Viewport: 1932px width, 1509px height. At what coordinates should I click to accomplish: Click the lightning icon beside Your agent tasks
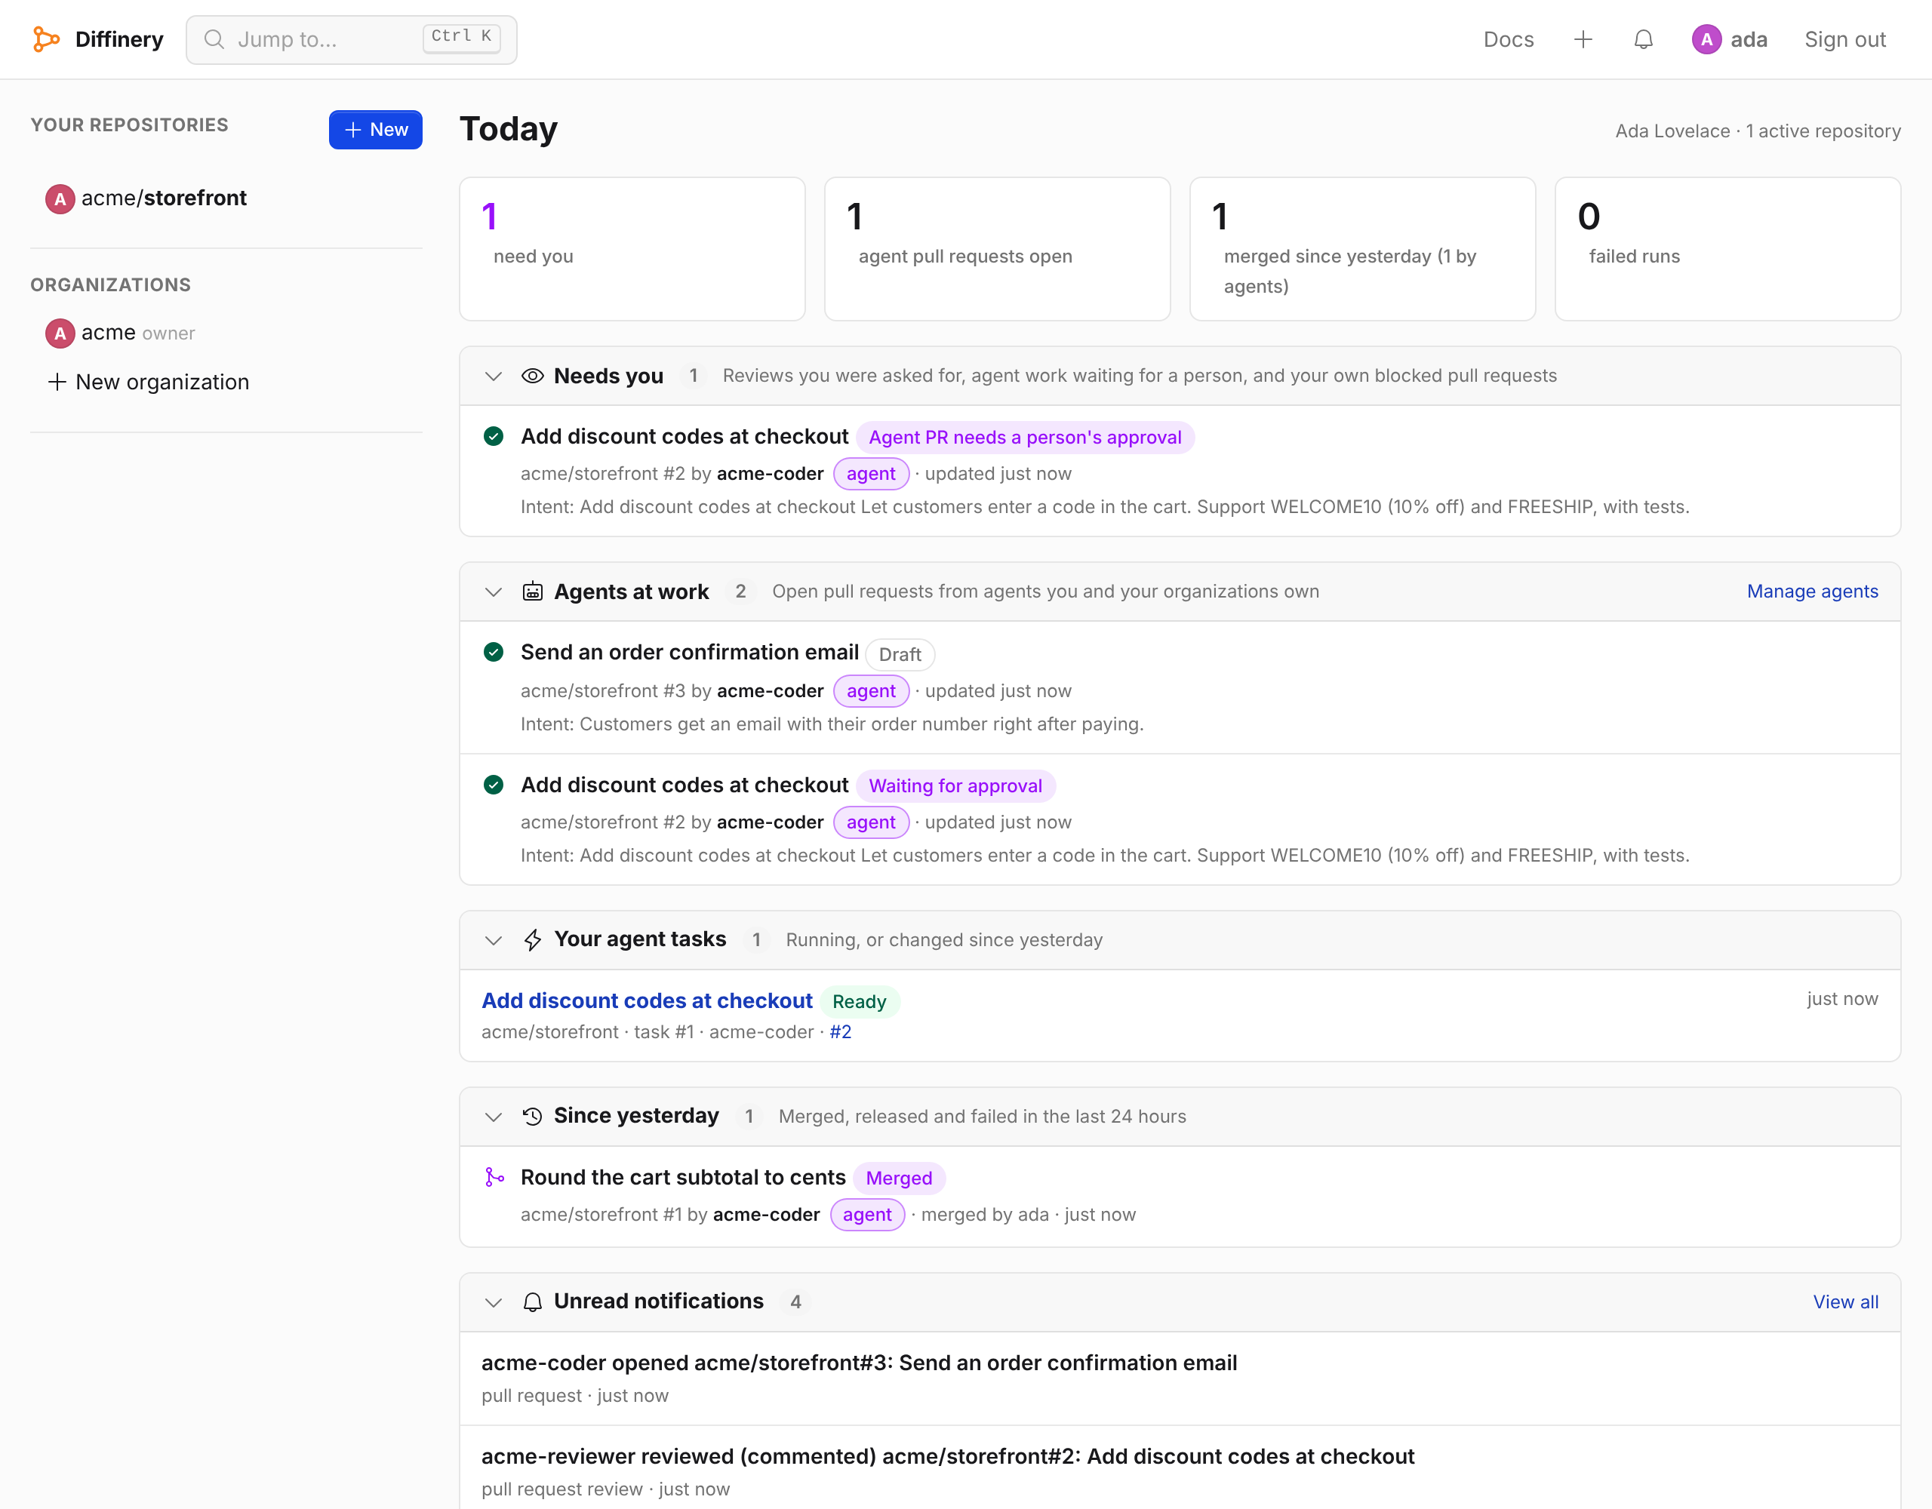[x=533, y=939]
